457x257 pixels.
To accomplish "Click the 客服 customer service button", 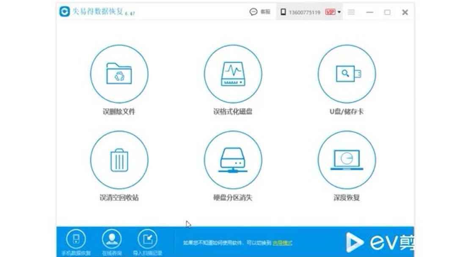I will click(x=263, y=12).
